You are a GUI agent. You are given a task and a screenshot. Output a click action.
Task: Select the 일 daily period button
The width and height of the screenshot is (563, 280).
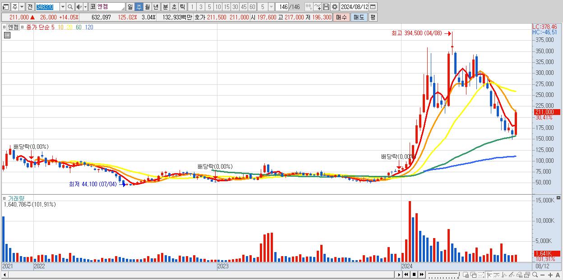point(130,7)
